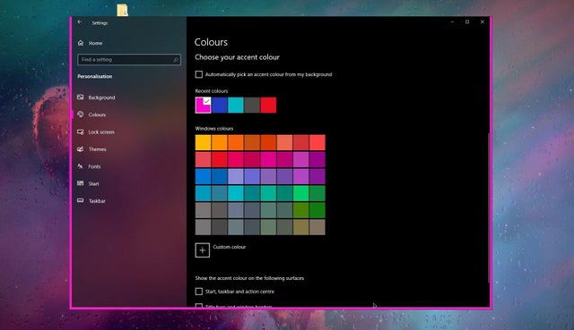The width and height of the screenshot is (574, 330).
Task: Minimize the Settings window
Action: (x=452, y=21)
